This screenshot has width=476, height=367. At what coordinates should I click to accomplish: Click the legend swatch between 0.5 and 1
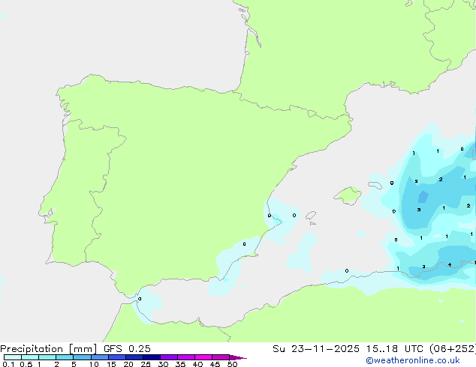point(30,357)
